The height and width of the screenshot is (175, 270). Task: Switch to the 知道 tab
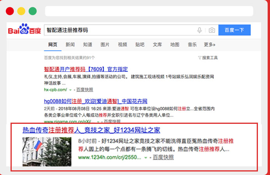click(87, 45)
